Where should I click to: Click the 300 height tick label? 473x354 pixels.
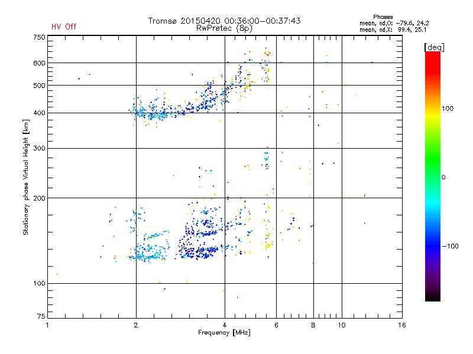pyautogui.click(x=39, y=149)
